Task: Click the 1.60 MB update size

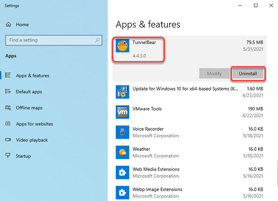Action: coord(255,89)
